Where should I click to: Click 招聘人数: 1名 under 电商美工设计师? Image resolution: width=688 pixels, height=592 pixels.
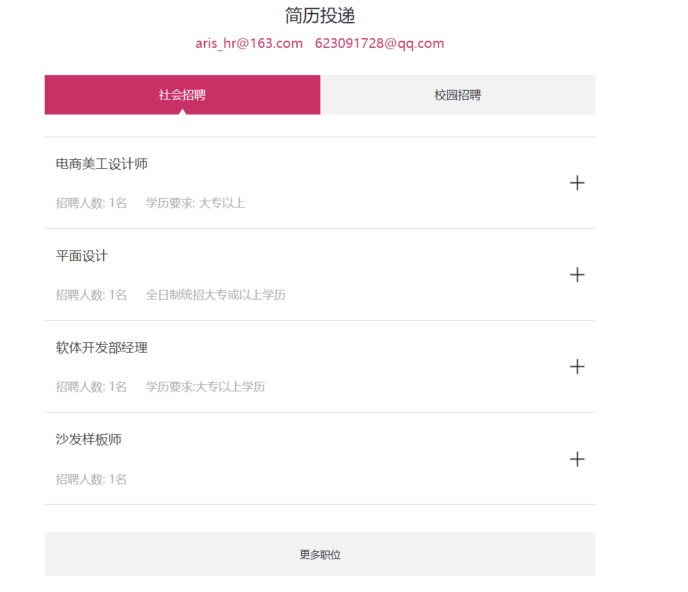point(91,203)
